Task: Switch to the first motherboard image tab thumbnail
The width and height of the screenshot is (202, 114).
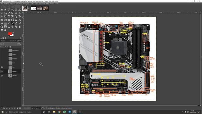Action: 25,8
